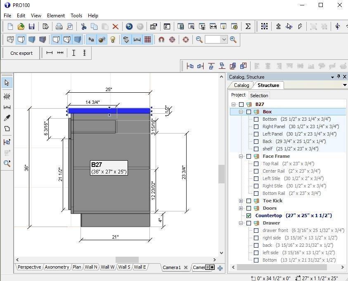
Task: Tick the shelf item checkbox
Action: 256,149
